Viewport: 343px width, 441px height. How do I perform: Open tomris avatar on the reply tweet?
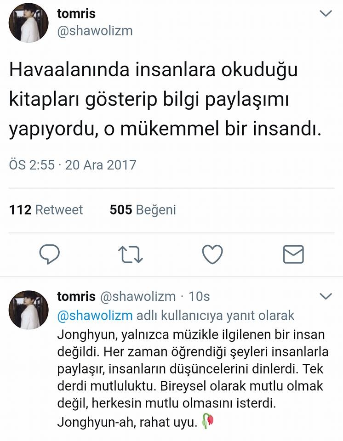29,310
